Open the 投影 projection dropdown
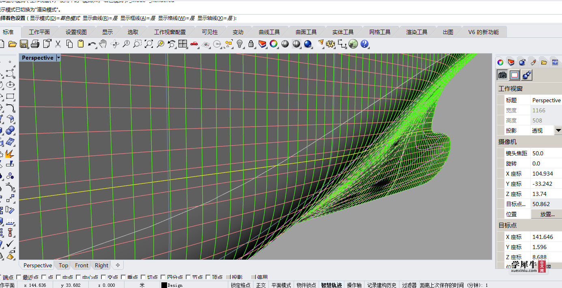Screen dimensions: 562x288 [x=558, y=131]
